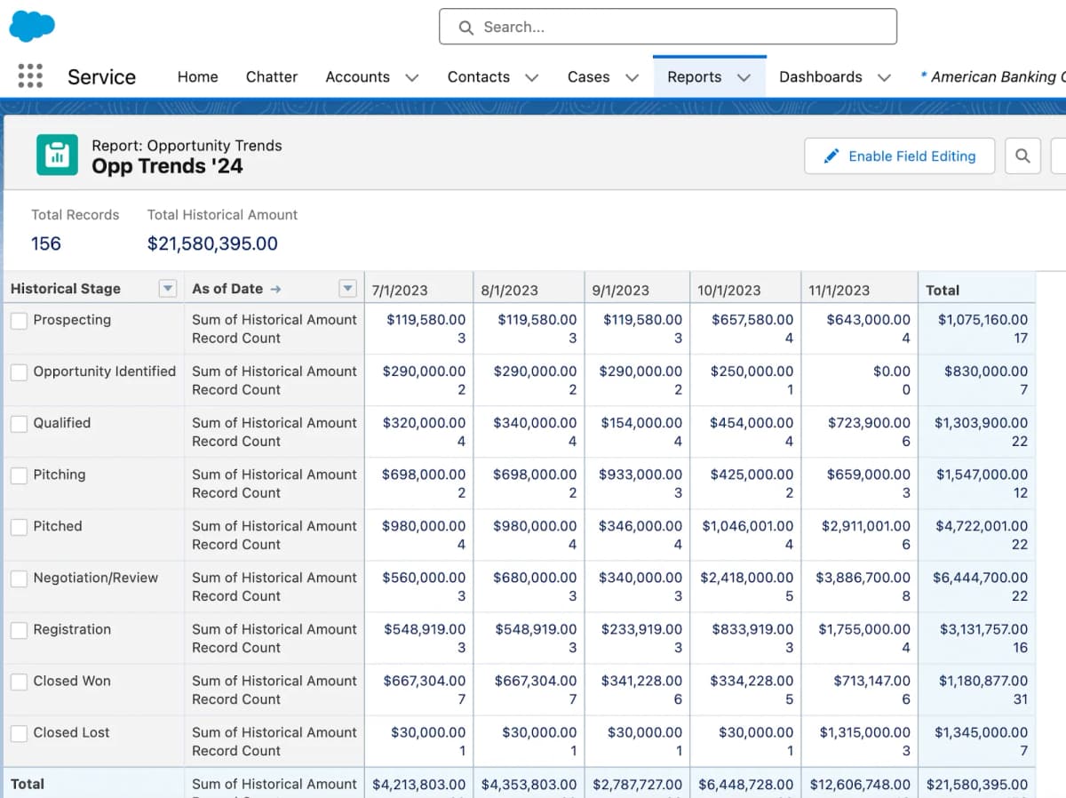Click the 10/1/2023 column header
This screenshot has width=1066, height=798.
[729, 290]
